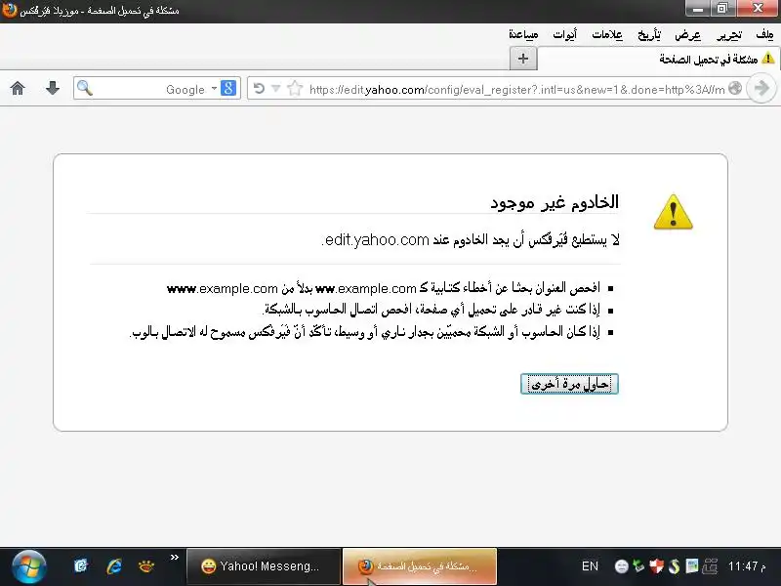
Task: Click the Home icon in toolbar
Action: (x=18, y=88)
